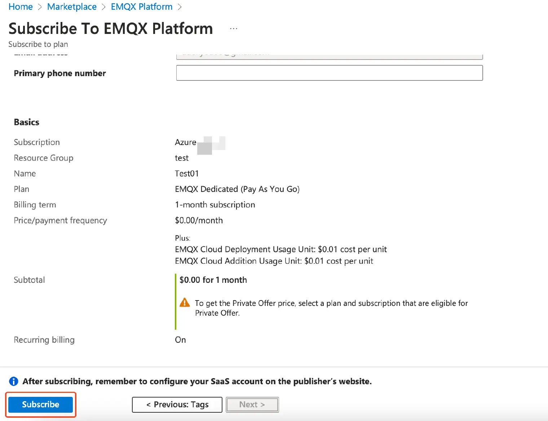Click the orange warning triangle icon
548x421 pixels.
185,302
